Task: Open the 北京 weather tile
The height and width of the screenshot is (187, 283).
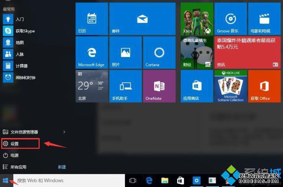Action: (x=92, y=86)
